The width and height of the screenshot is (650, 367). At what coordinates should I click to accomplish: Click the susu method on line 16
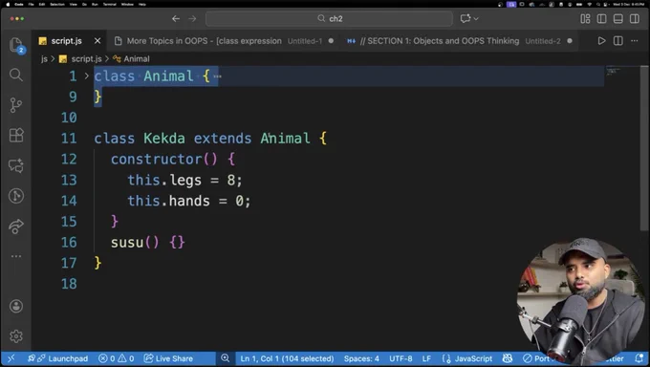tap(127, 242)
